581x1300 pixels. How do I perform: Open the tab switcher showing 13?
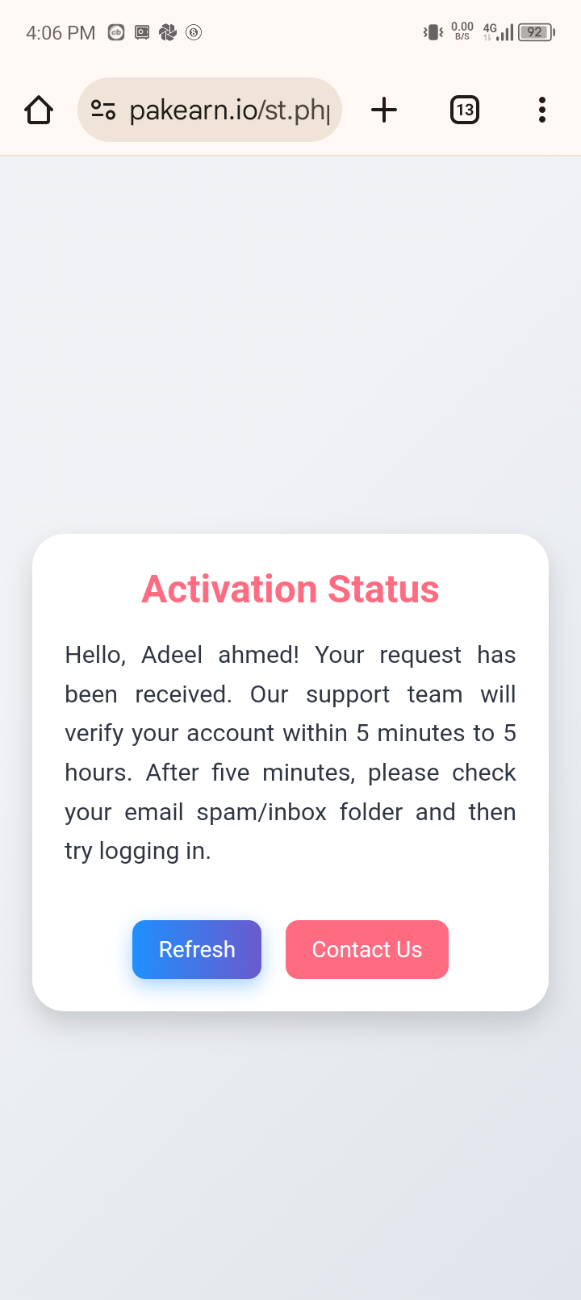[x=465, y=110]
